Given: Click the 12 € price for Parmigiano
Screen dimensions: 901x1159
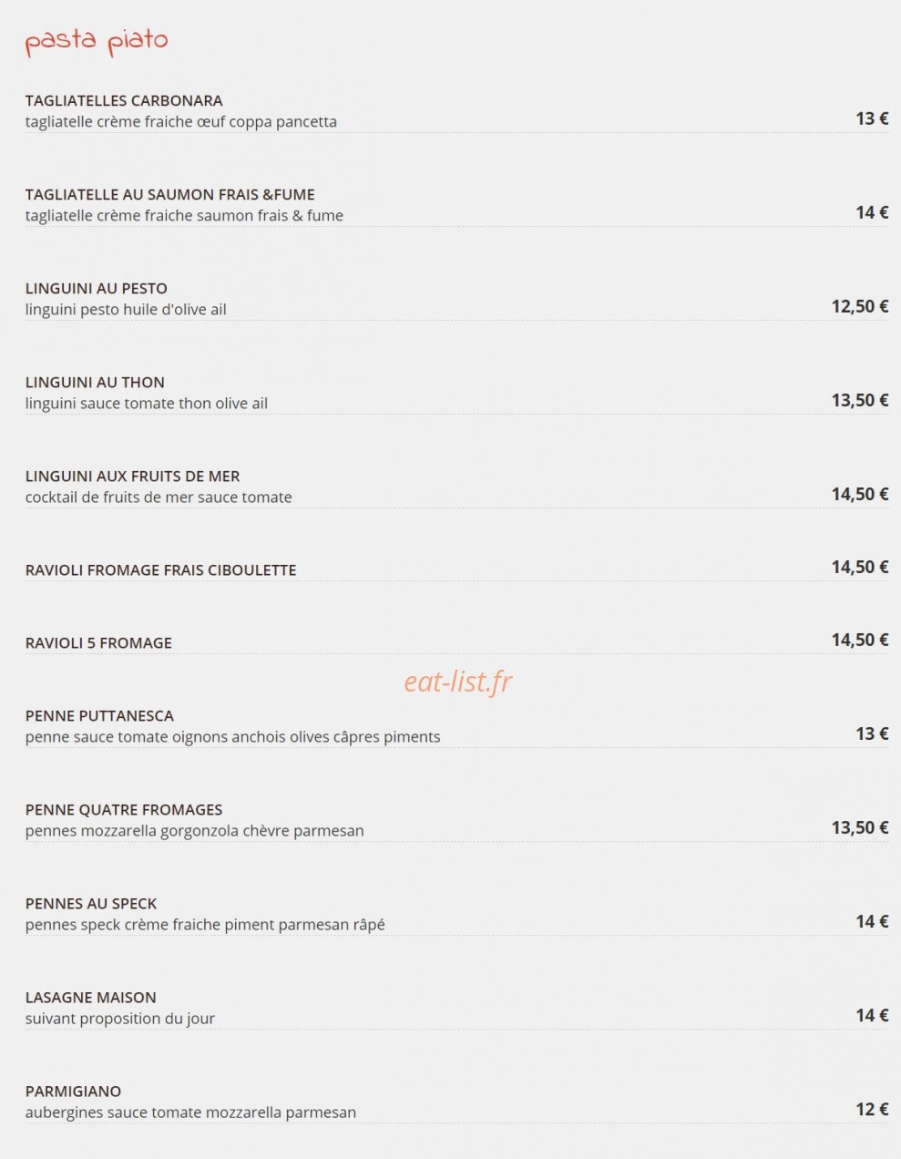Looking at the screenshot, I should (x=872, y=1109).
